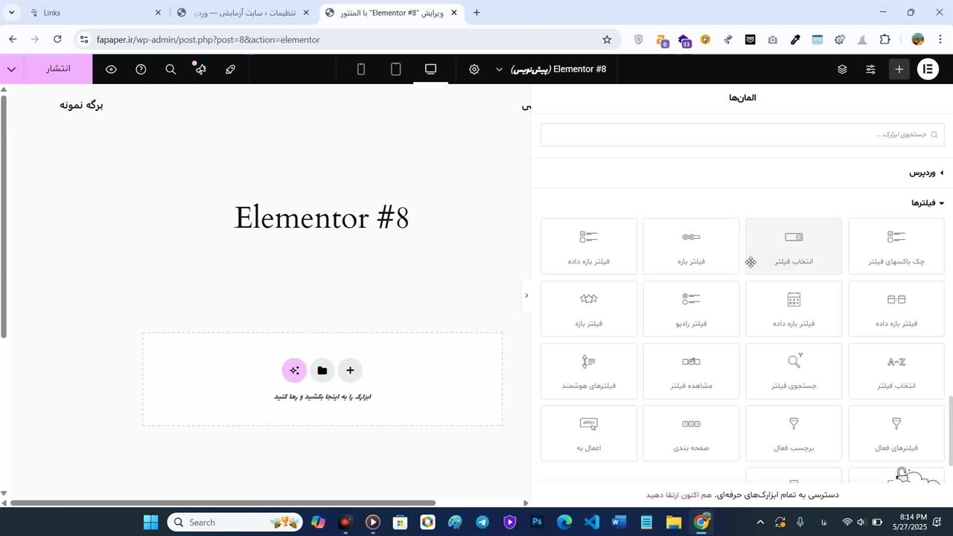Open Site Settings sliders icon

[870, 69]
